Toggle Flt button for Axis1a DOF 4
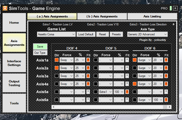The image size is (182, 120). (x=88, y=60)
